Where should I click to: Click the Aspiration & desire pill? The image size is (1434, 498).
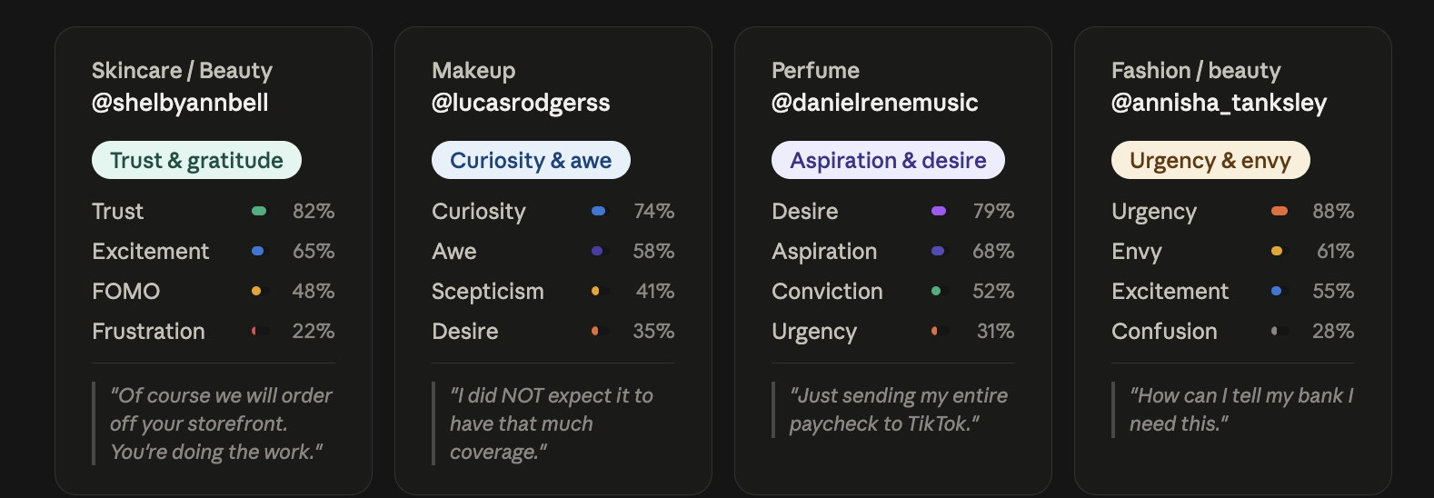[888, 160]
